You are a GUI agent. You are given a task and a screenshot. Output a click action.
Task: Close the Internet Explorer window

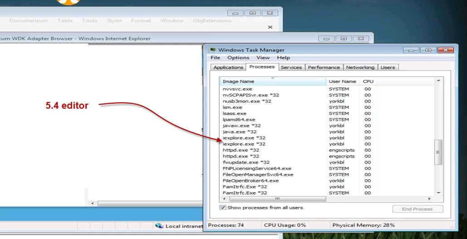point(361,38)
